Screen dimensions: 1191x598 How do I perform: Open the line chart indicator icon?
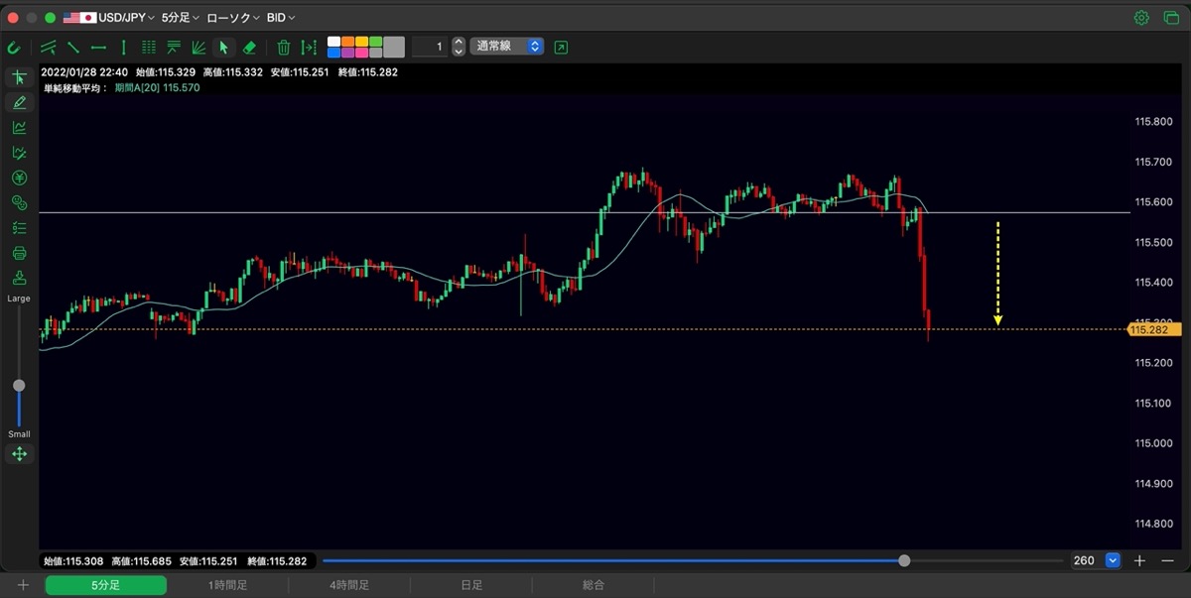(19, 127)
